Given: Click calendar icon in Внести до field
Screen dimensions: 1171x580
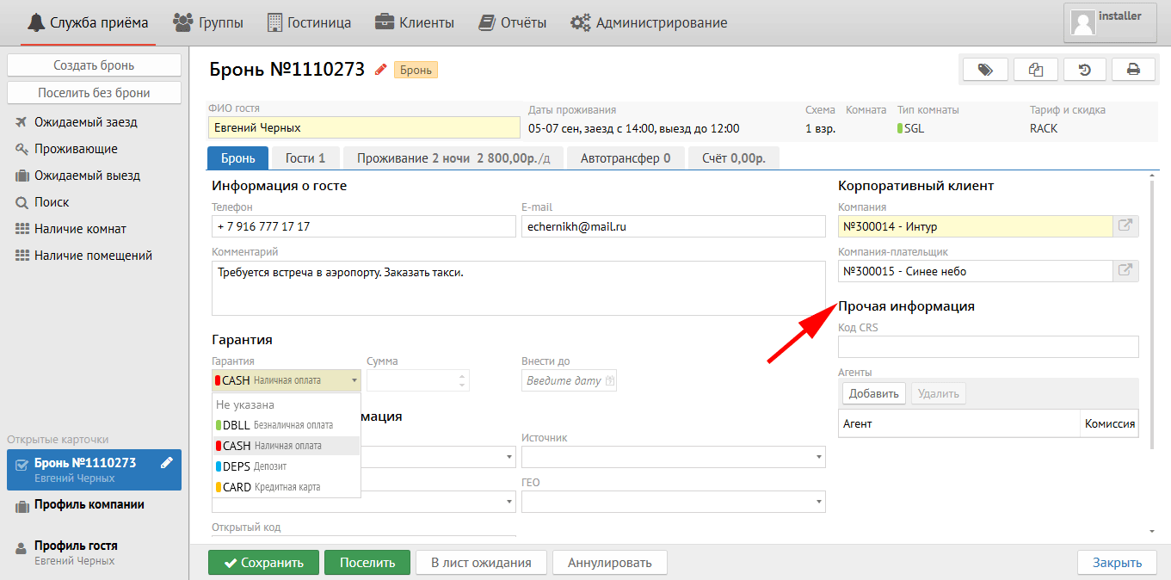Looking at the screenshot, I should tap(610, 380).
